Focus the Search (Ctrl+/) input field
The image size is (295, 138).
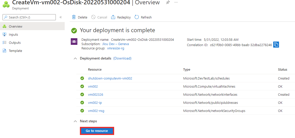point(29,17)
